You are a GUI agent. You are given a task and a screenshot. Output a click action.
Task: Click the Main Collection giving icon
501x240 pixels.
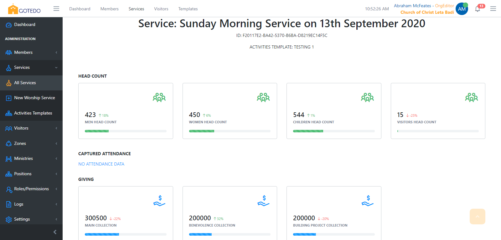pyautogui.click(x=159, y=201)
